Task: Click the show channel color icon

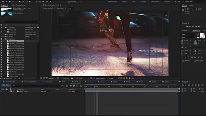Action: click(77, 78)
